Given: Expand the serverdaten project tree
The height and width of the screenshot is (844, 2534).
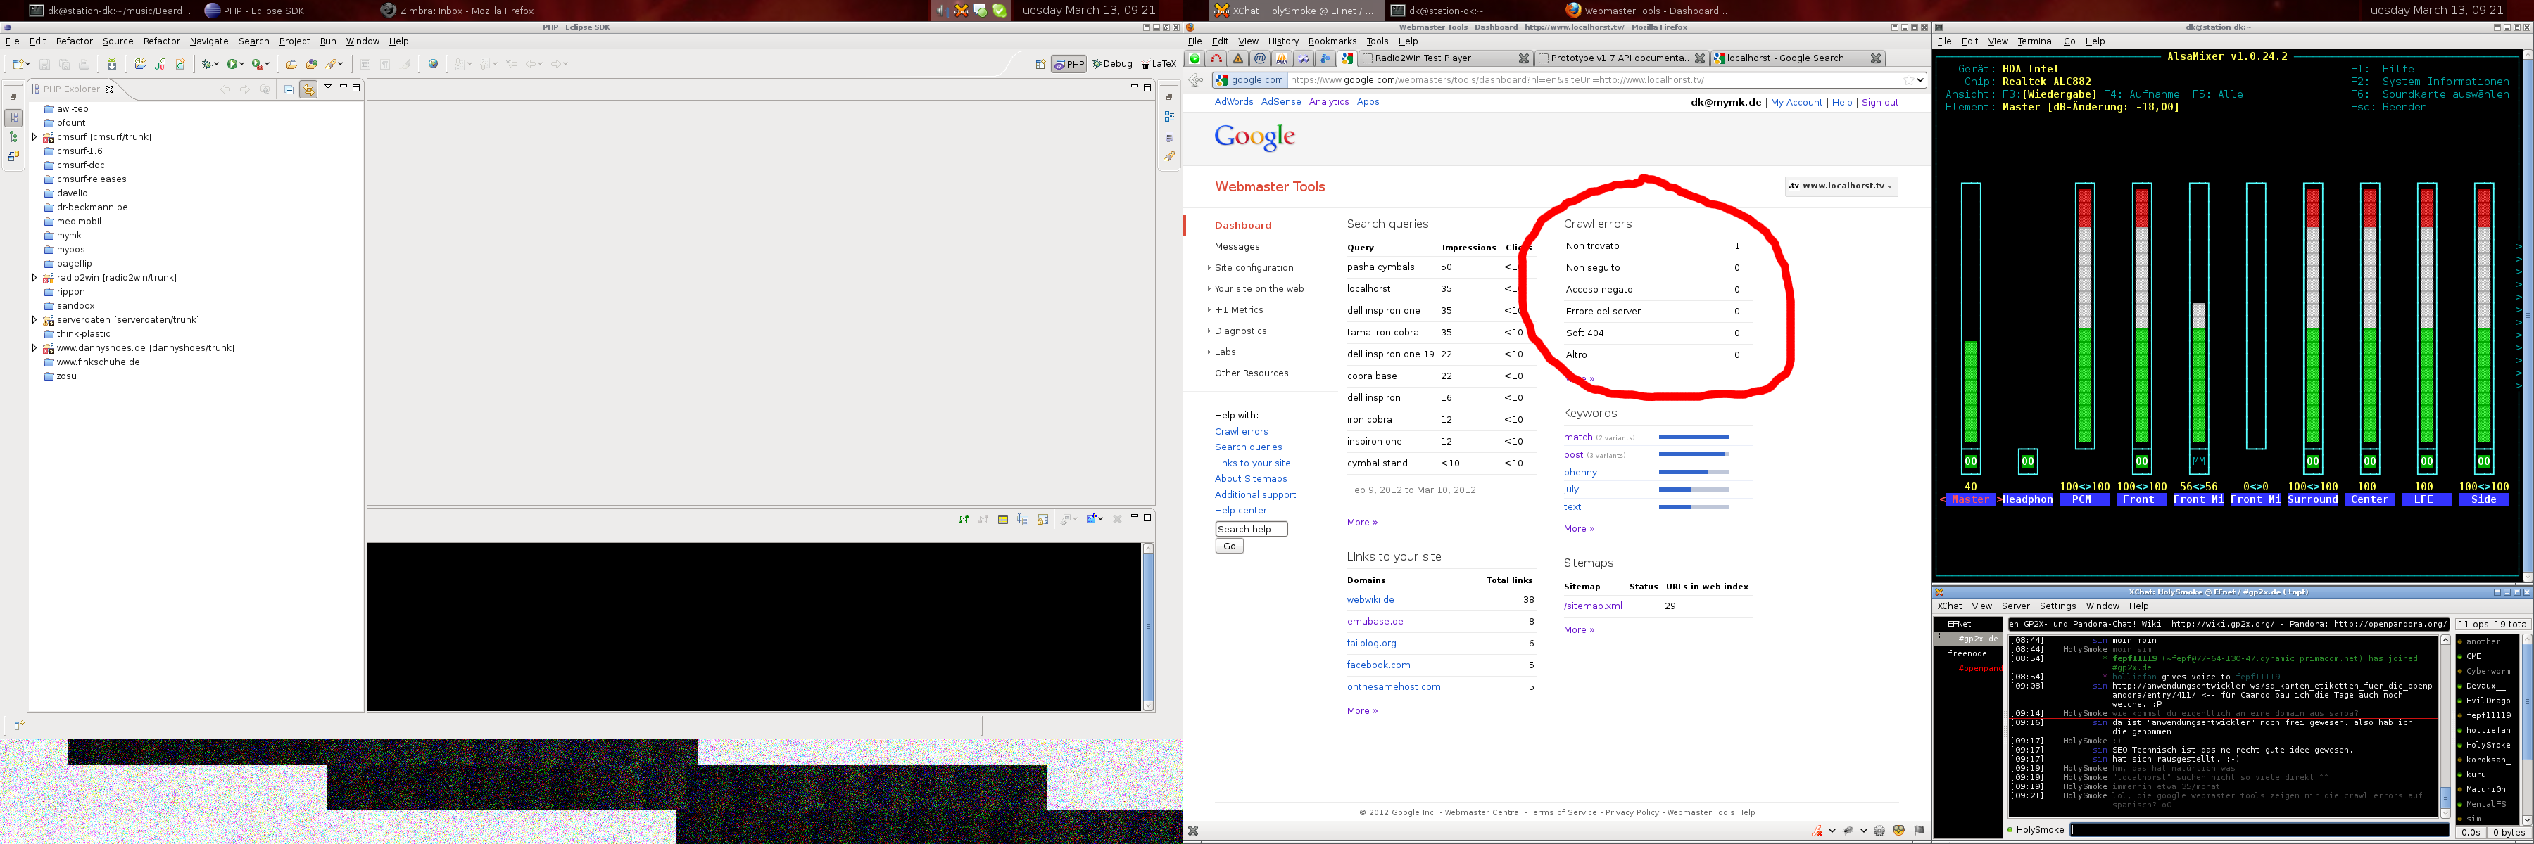Looking at the screenshot, I should 35,320.
